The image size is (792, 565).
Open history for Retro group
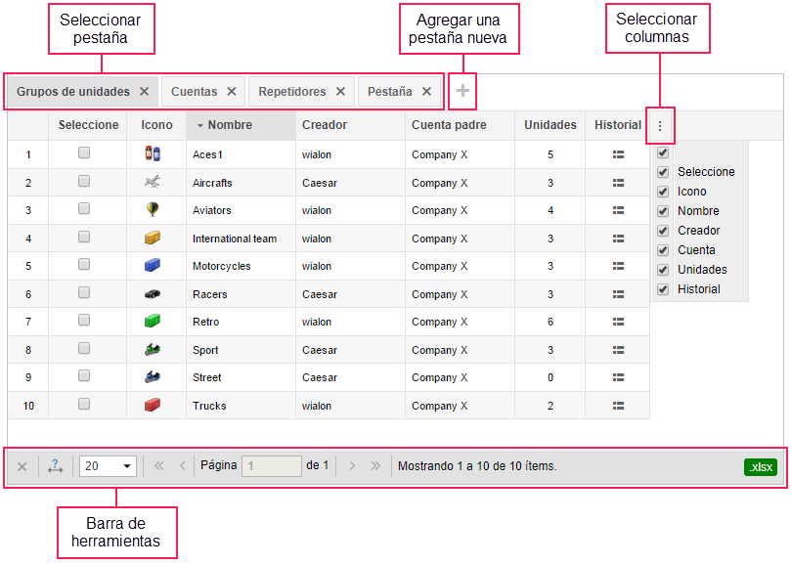pos(618,322)
